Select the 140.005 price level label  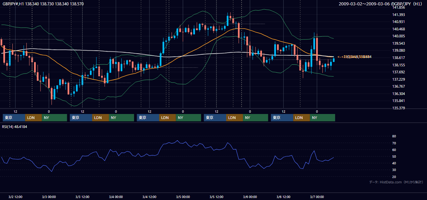pos(399,36)
